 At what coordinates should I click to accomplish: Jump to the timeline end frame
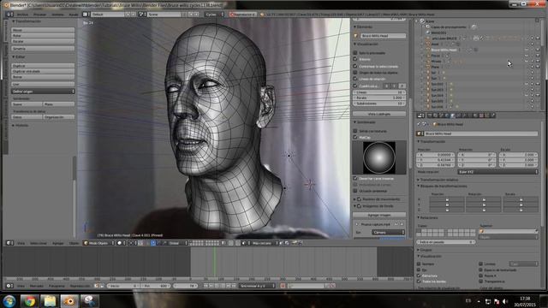click(x=234, y=286)
